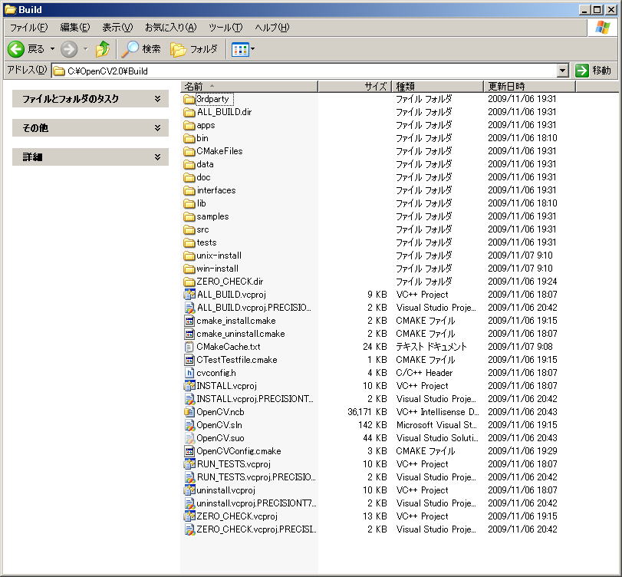Select the uninstall.vcproj project file icon
Screen dimensions: 622x577
(x=189, y=490)
